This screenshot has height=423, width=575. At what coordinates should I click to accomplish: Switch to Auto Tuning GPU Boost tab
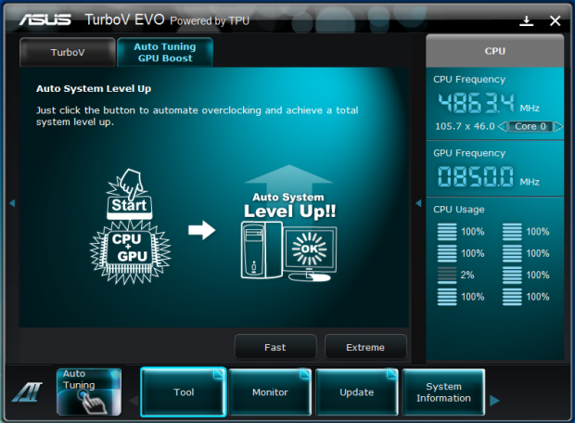point(165,52)
